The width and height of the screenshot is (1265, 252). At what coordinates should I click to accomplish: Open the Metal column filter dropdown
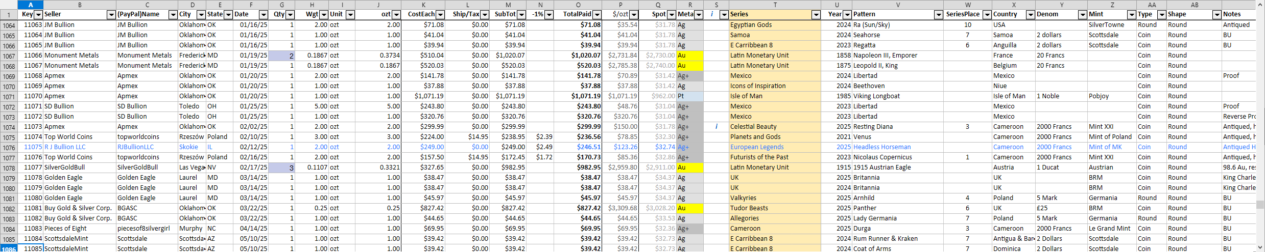point(699,15)
